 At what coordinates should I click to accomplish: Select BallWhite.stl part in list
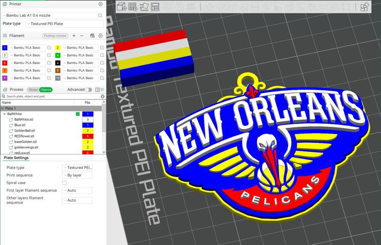point(23,120)
